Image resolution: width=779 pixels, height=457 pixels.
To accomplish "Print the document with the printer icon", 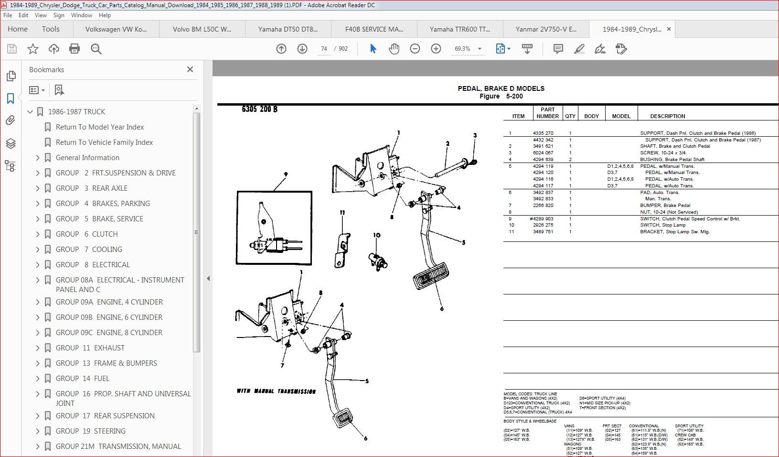I will pos(75,49).
